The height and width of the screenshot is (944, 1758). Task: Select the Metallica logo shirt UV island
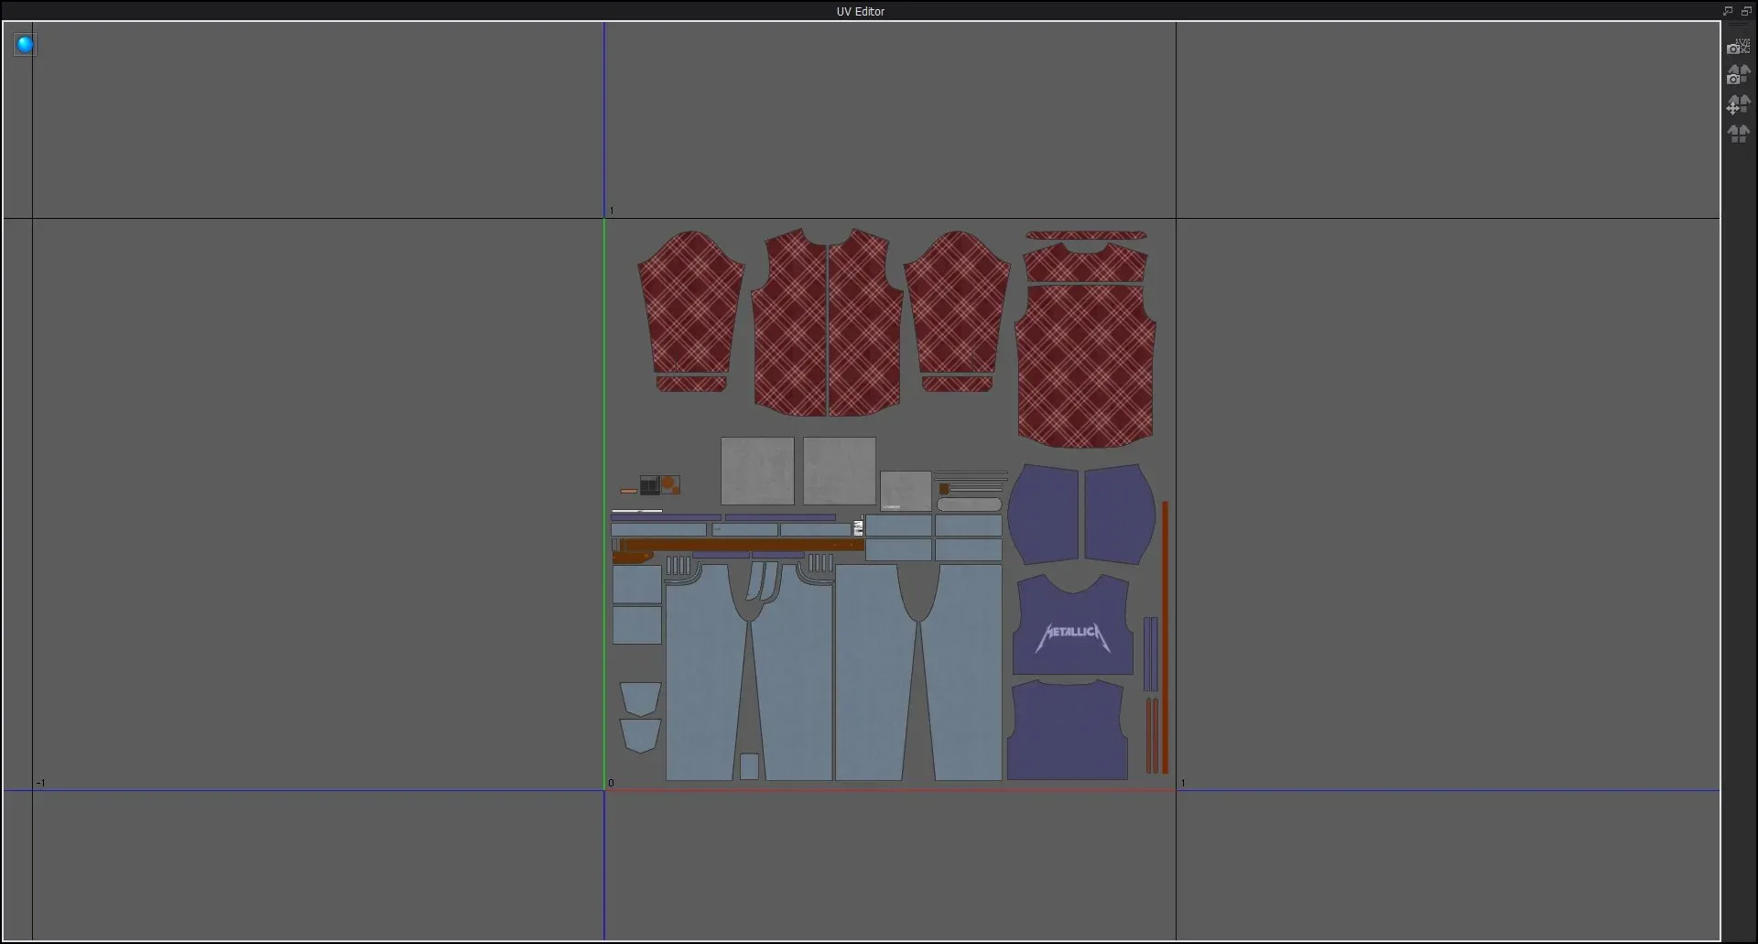click(x=1072, y=625)
